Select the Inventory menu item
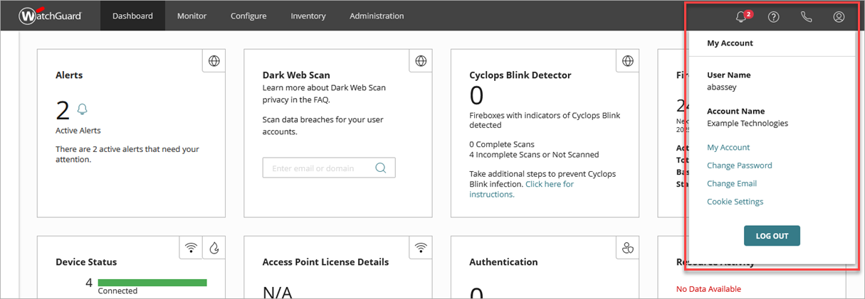The image size is (865, 299). pos(308,16)
